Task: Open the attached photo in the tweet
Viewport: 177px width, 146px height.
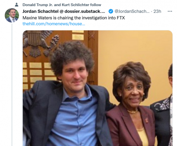Action: coord(98,88)
